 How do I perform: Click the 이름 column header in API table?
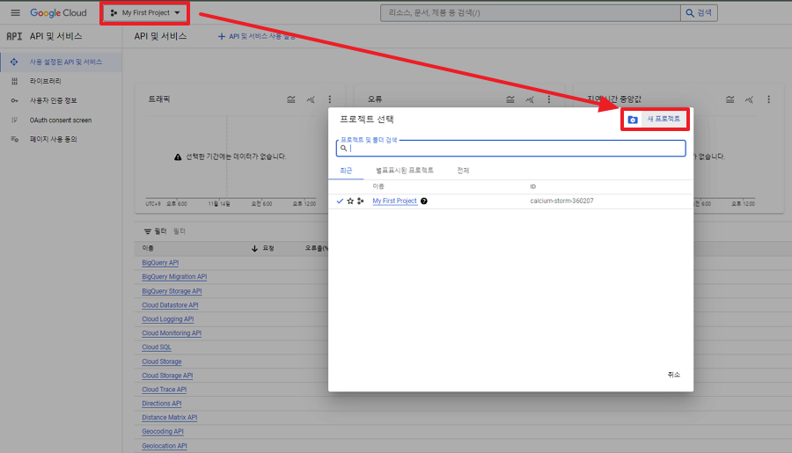tap(148, 248)
